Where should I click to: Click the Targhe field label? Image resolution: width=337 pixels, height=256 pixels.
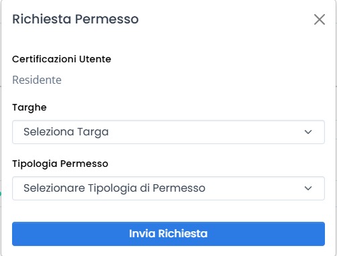pos(30,108)
